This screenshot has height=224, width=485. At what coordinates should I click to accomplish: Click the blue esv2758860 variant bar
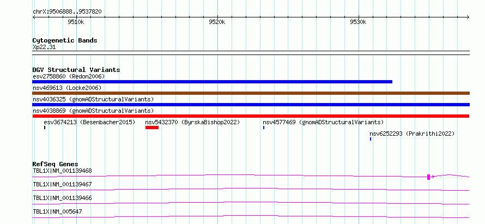pos(212,82)
